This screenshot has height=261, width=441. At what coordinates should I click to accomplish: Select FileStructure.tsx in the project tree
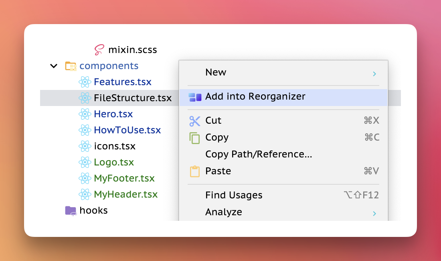[132, 98]
